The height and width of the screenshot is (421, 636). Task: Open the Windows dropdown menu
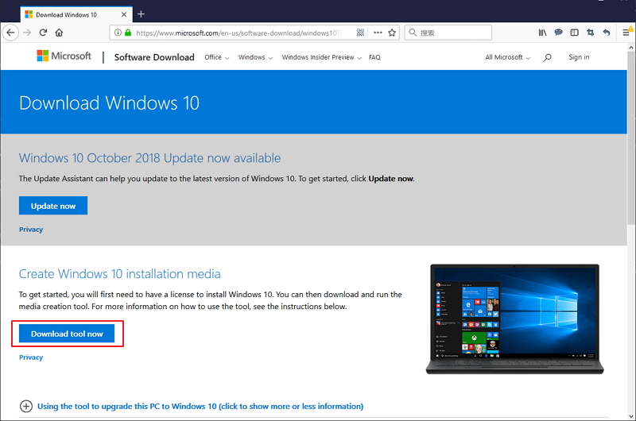pyautogui.click(x=255, y=57)
